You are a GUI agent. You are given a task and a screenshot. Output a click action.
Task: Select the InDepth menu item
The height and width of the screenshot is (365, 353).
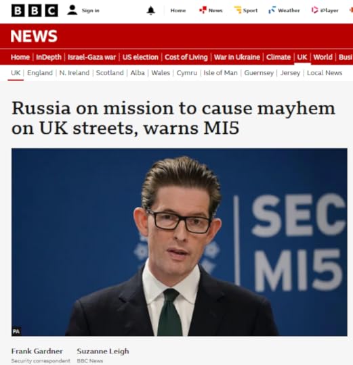[49, 57]
